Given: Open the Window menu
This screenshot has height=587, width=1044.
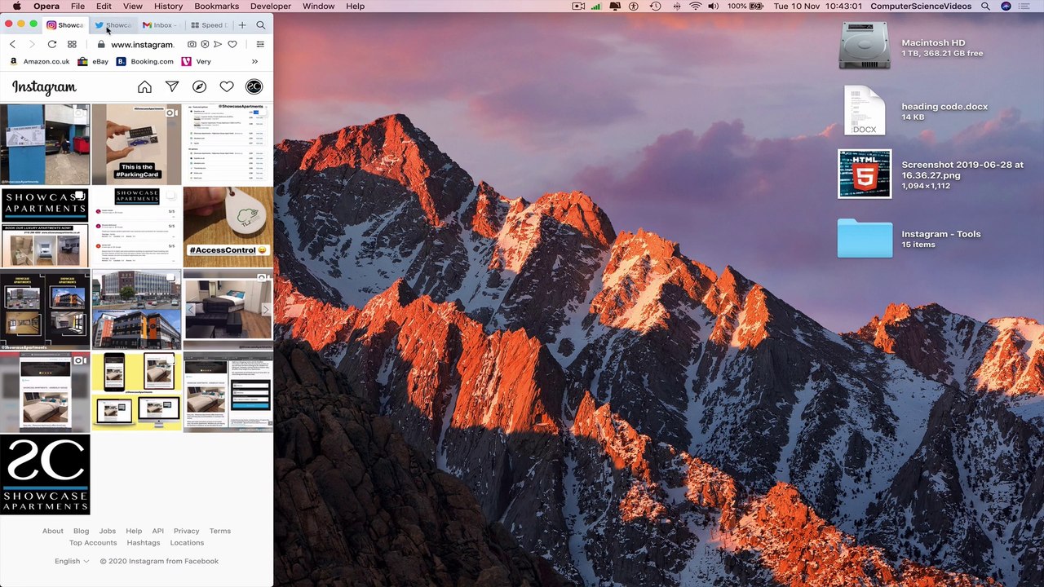Looking at the screenshot, I should [x=318, y=6].
